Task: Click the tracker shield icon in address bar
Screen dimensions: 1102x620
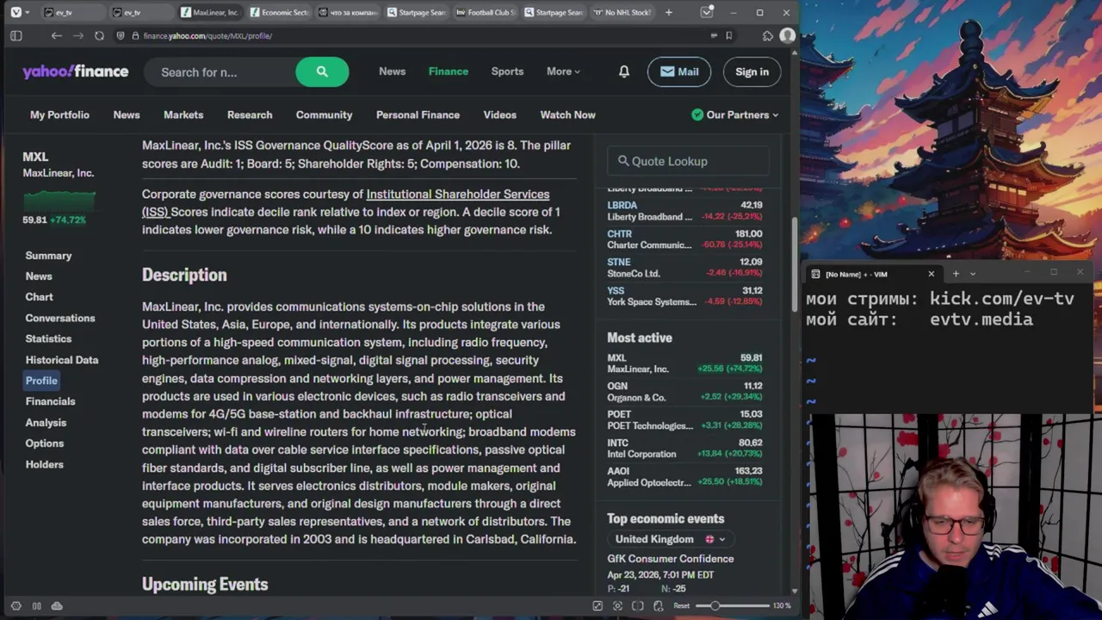Action: pyautogui.click(x=121, y=36)
